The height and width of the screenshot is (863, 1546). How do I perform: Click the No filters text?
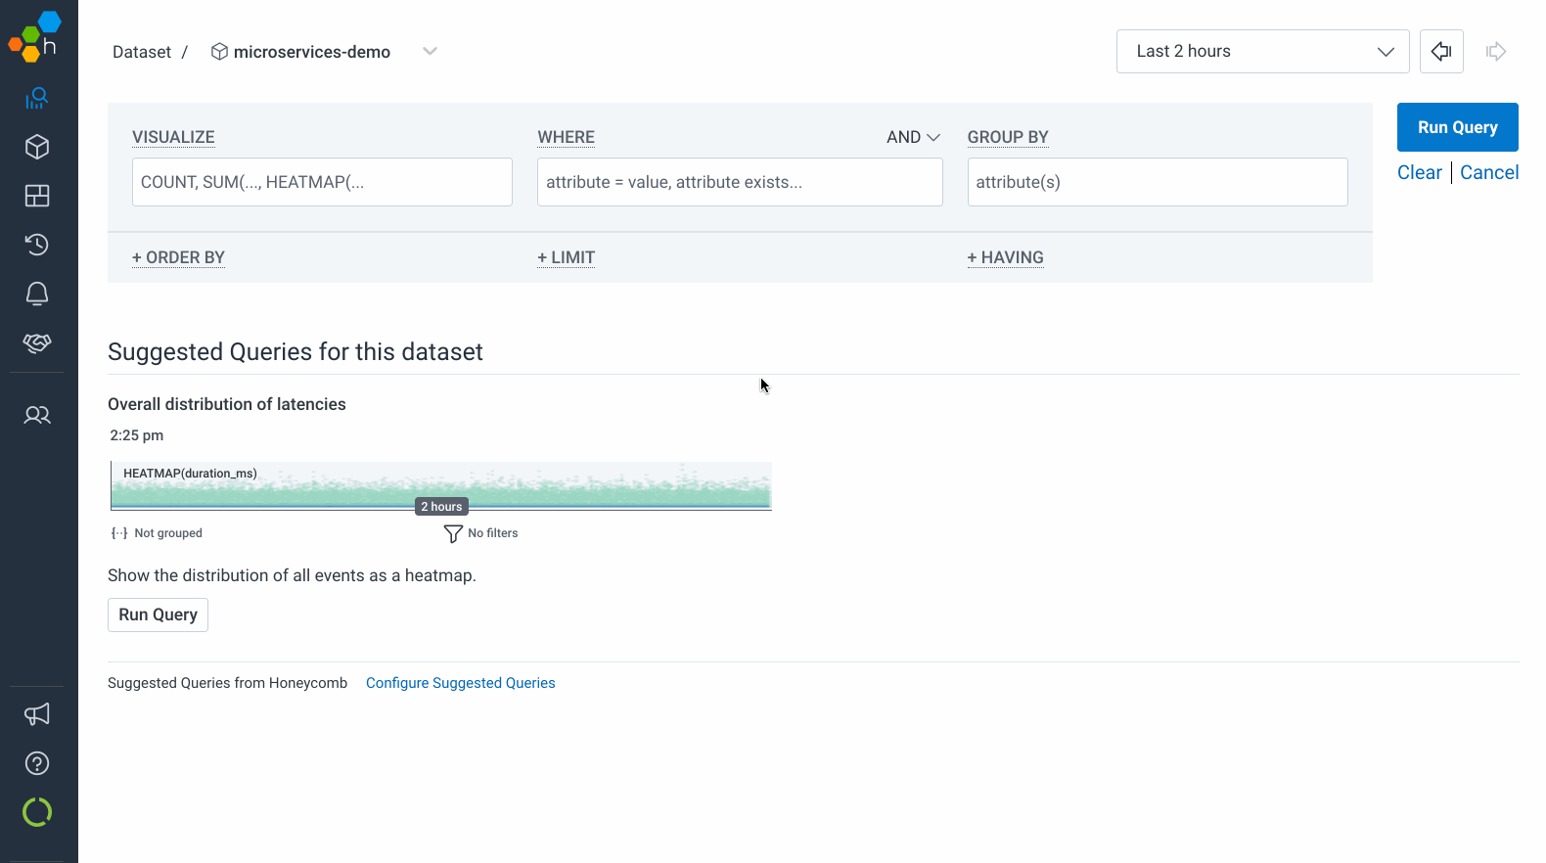coord(493,533)
